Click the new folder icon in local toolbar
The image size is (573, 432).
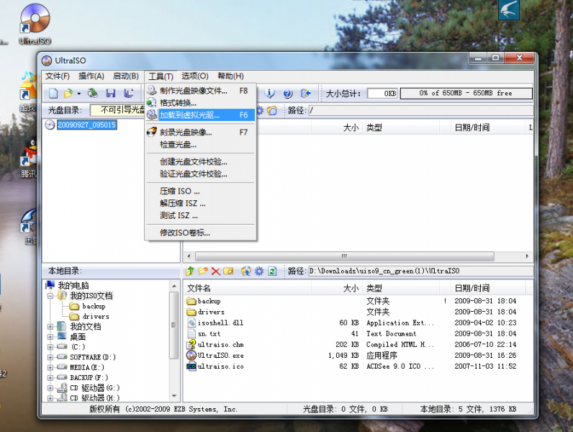pyautogui.click(x=203, y=271)
